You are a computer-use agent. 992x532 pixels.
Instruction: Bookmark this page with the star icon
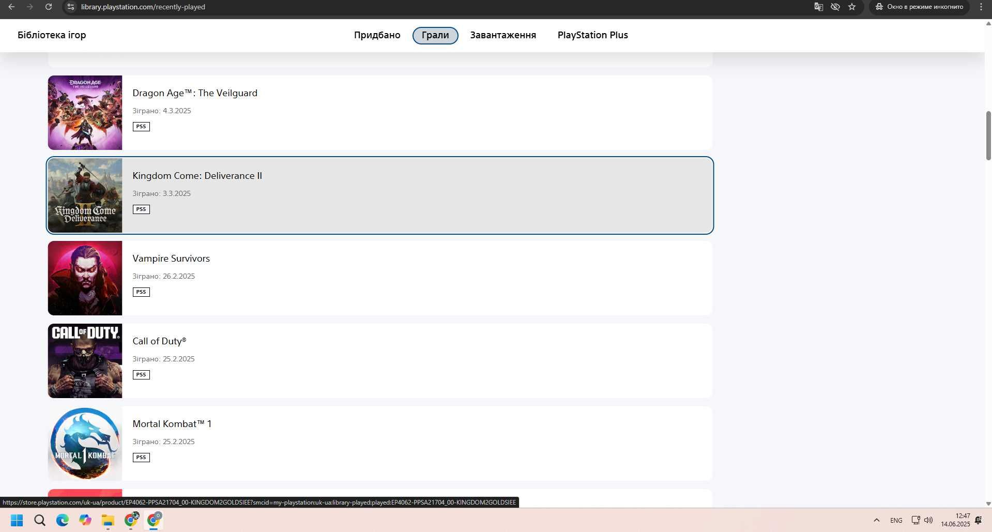tap(852, 7)
